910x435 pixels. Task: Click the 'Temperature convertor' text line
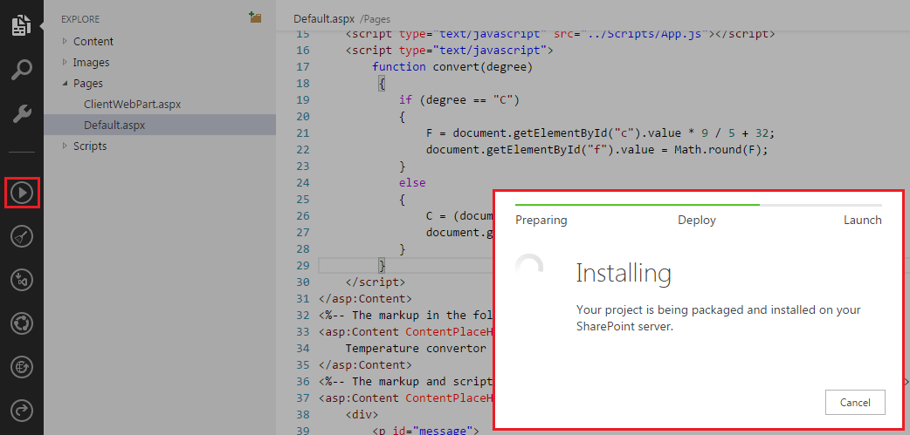415,348
